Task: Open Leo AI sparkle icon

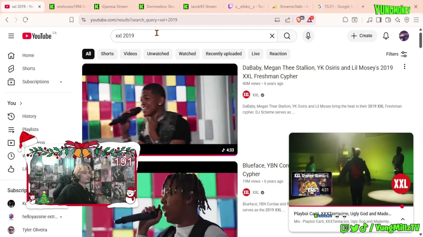Action: [397, 20]
